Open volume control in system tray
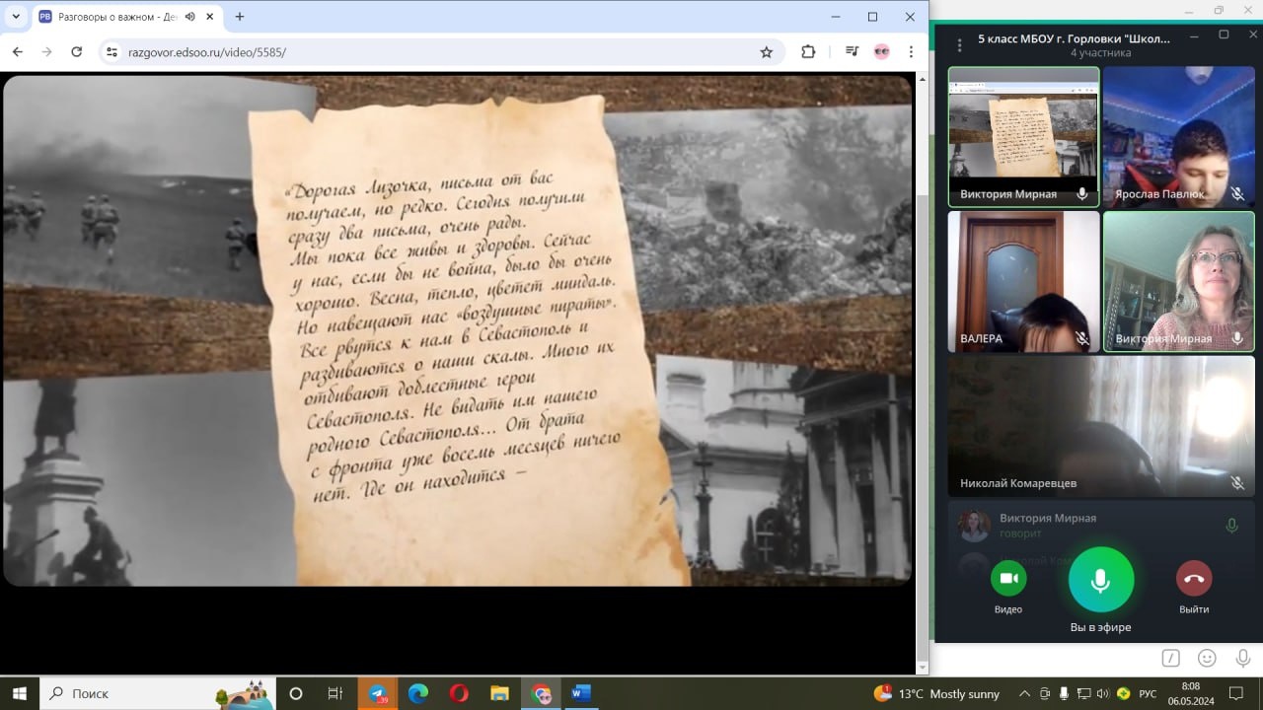 [1103, 693]
